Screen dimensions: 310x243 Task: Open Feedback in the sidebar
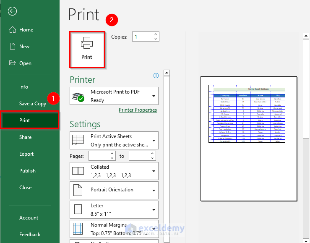coord(30,235)
